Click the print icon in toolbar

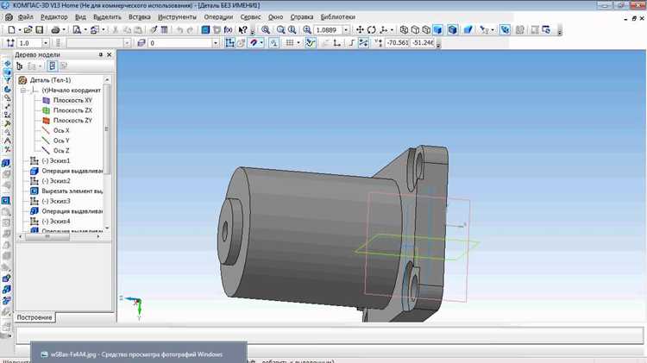click(x=55, y=29)
